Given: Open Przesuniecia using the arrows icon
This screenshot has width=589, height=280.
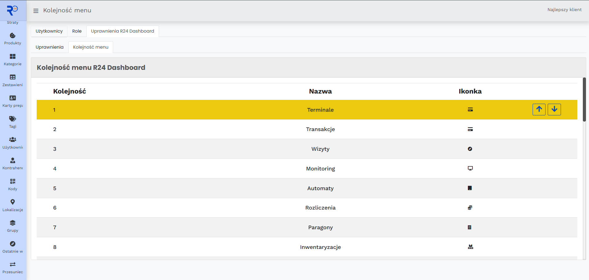Looking at the screenshot, I should [12, 264].
